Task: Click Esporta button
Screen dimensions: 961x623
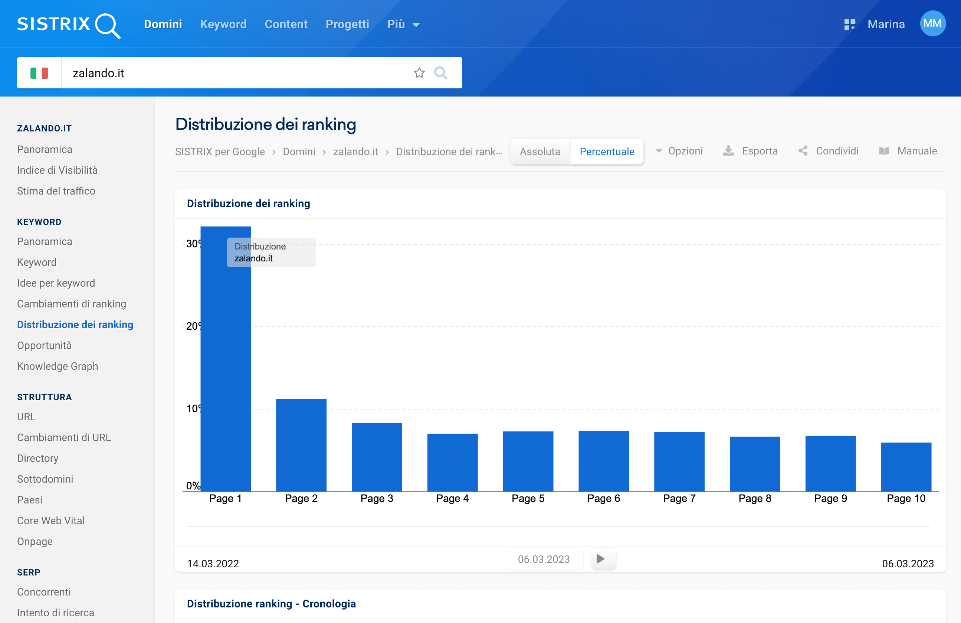Action: click(x=750, y=151)
